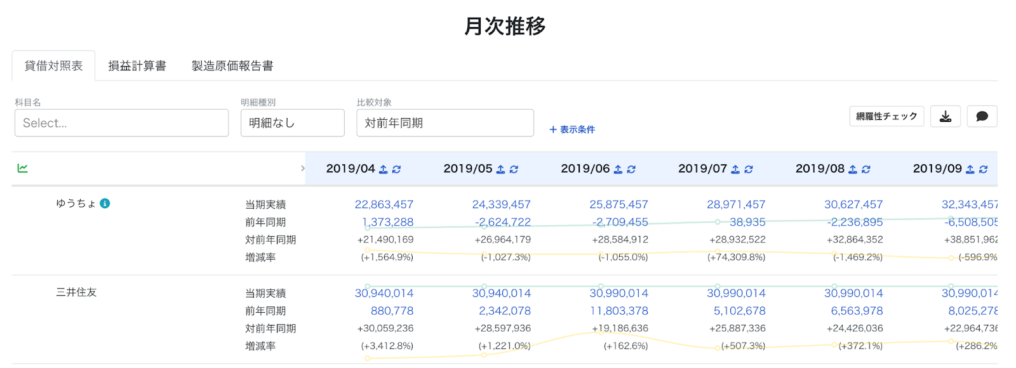Viewport: 1016px width, 368px height.
Task: Open 三井住友 prior-year value 6,563,978
Action: pyautogui.click(x=857, y=311)
